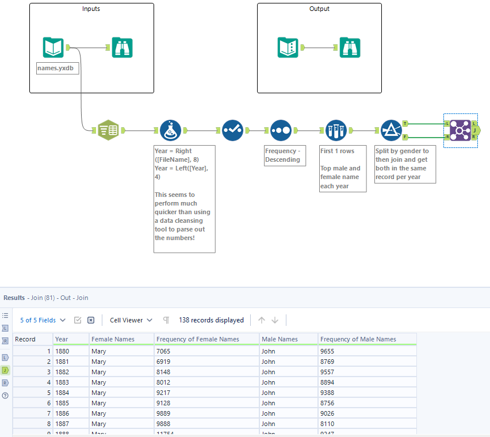Show right R input anchor data in results

click(5, 341)
